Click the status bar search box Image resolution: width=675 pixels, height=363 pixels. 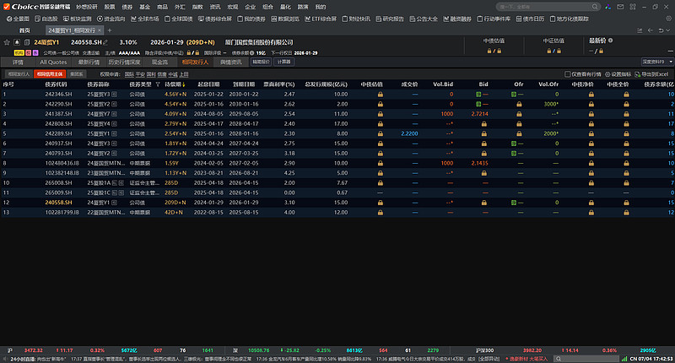coord(586,359)
